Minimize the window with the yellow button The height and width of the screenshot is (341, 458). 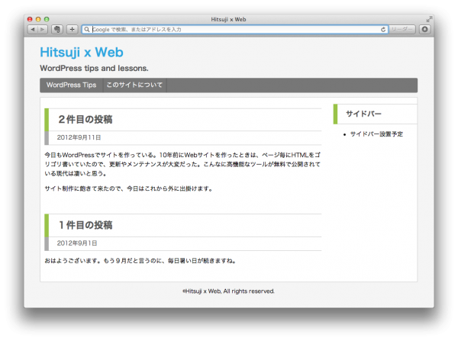[x=38, y=19]
